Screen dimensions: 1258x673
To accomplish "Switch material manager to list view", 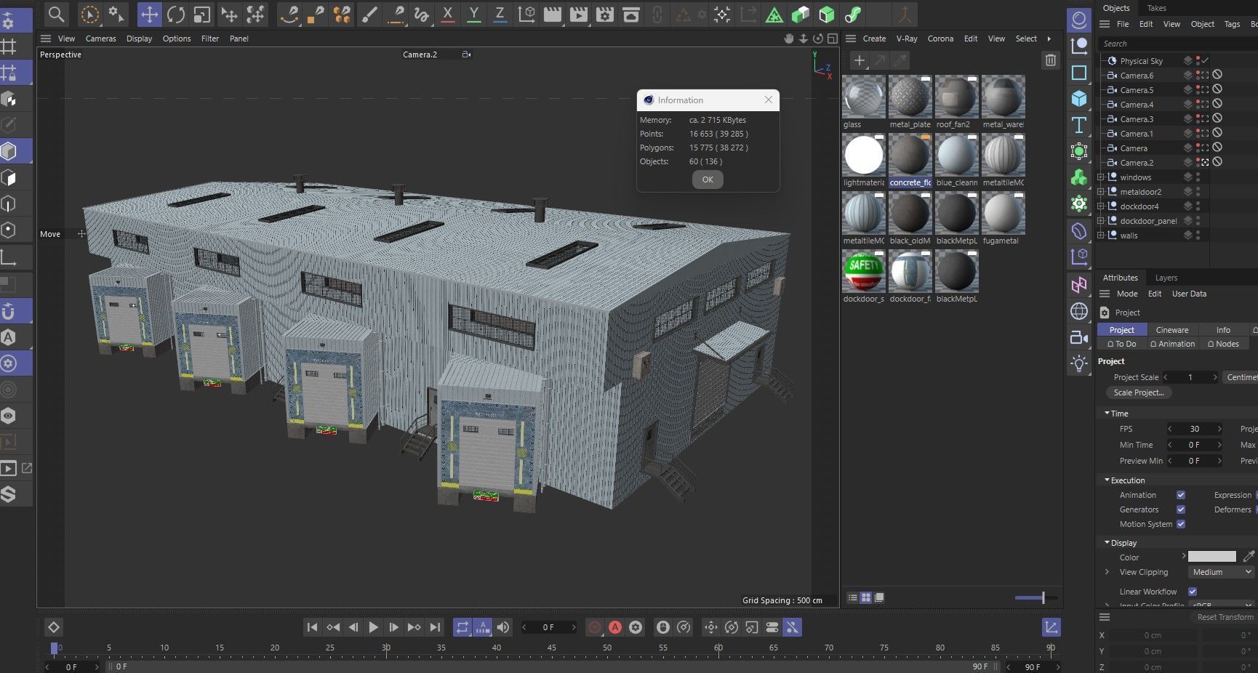I will click(853, 597).
